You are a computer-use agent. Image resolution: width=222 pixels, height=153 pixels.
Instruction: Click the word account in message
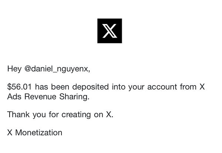coord(162,87)
